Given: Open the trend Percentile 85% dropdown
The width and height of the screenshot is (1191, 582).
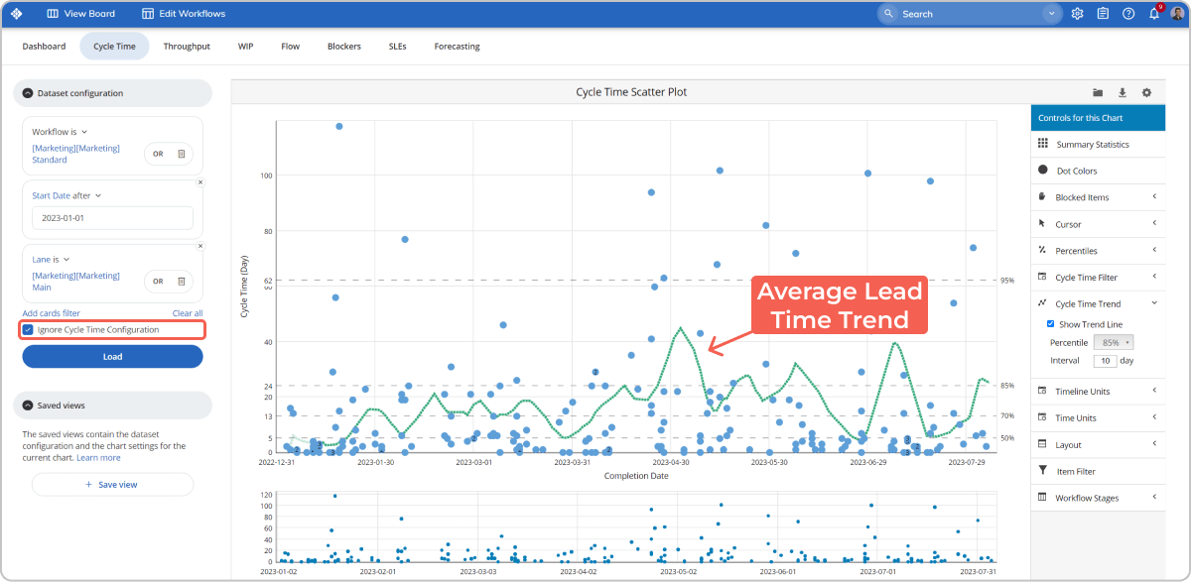Looking at the screenshot, I should coord(1112,342).
